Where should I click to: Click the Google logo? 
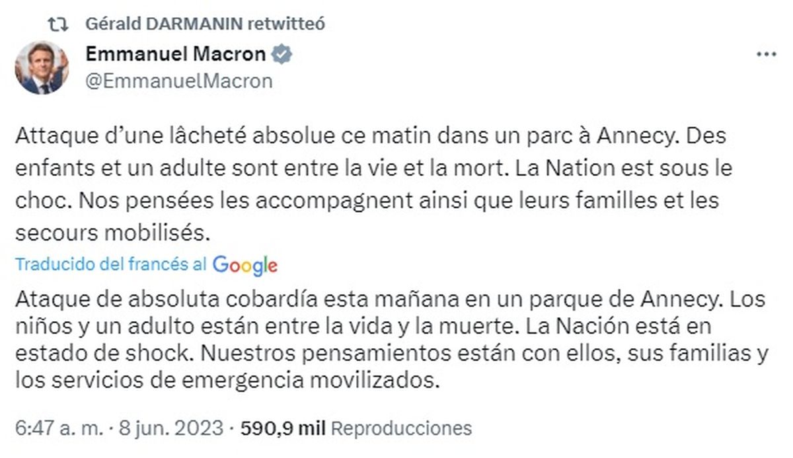coord(245,265)
